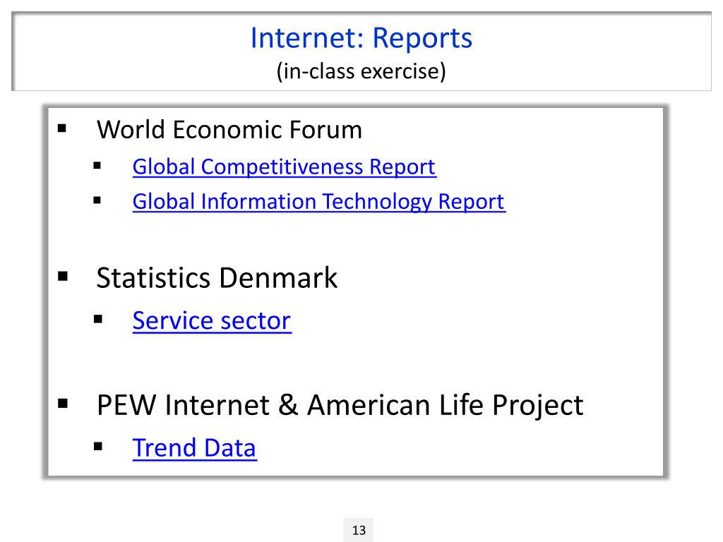This screenshot has height=542, width=723.
Task: Click the bullet before Trend Data
Action: [98, 447]
